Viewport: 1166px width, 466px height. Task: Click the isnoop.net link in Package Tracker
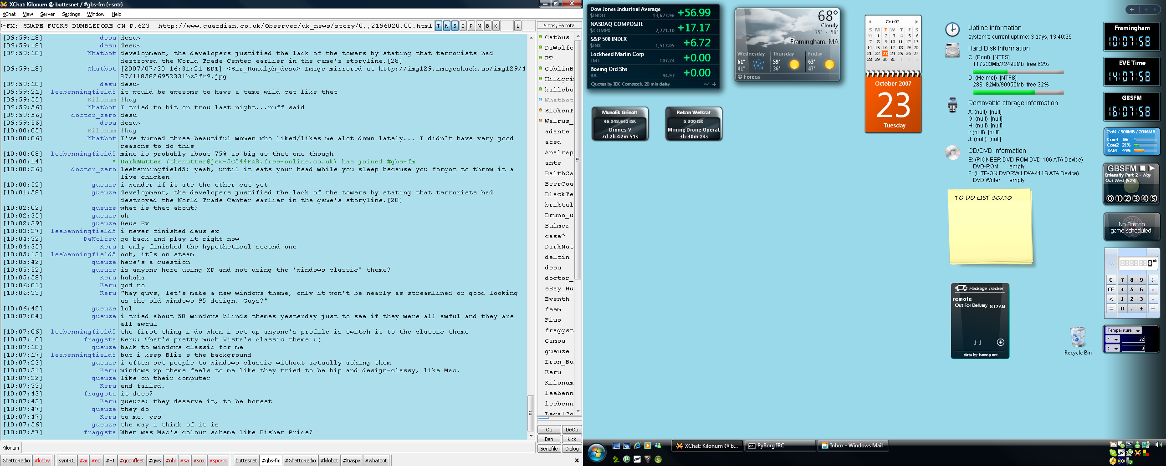coord(988,355)
